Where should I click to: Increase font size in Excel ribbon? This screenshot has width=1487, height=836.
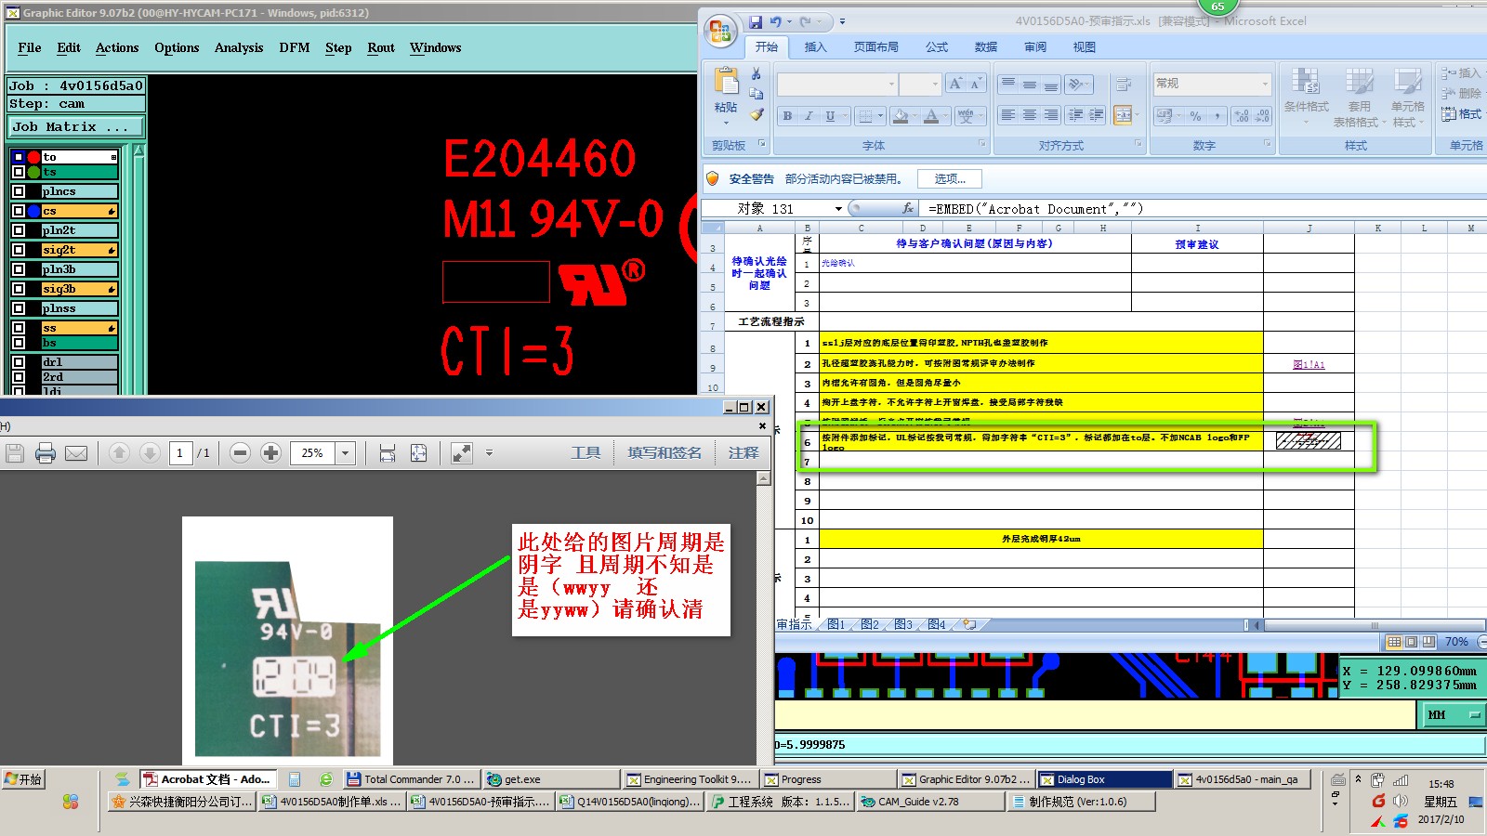pyautogui.click(x=955, y=84)
